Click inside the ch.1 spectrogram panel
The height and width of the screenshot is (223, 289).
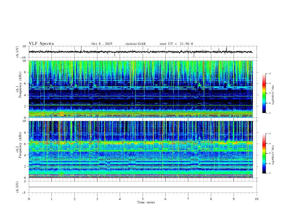pyautogui.click(x=140, y=89)
